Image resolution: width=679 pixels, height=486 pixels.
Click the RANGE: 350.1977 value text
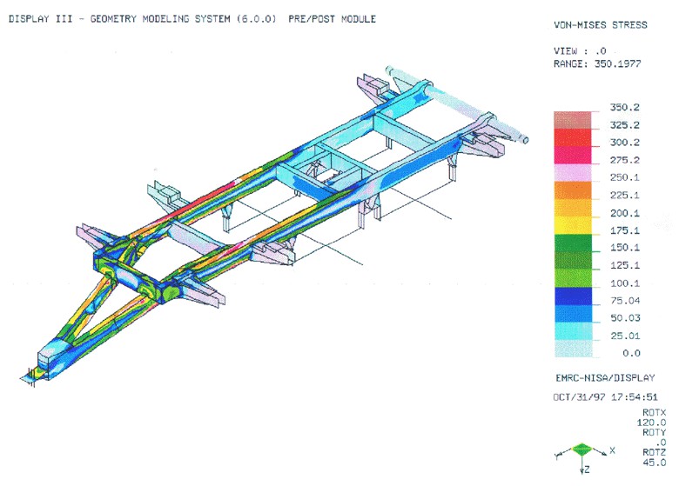(x=597, y=64)
